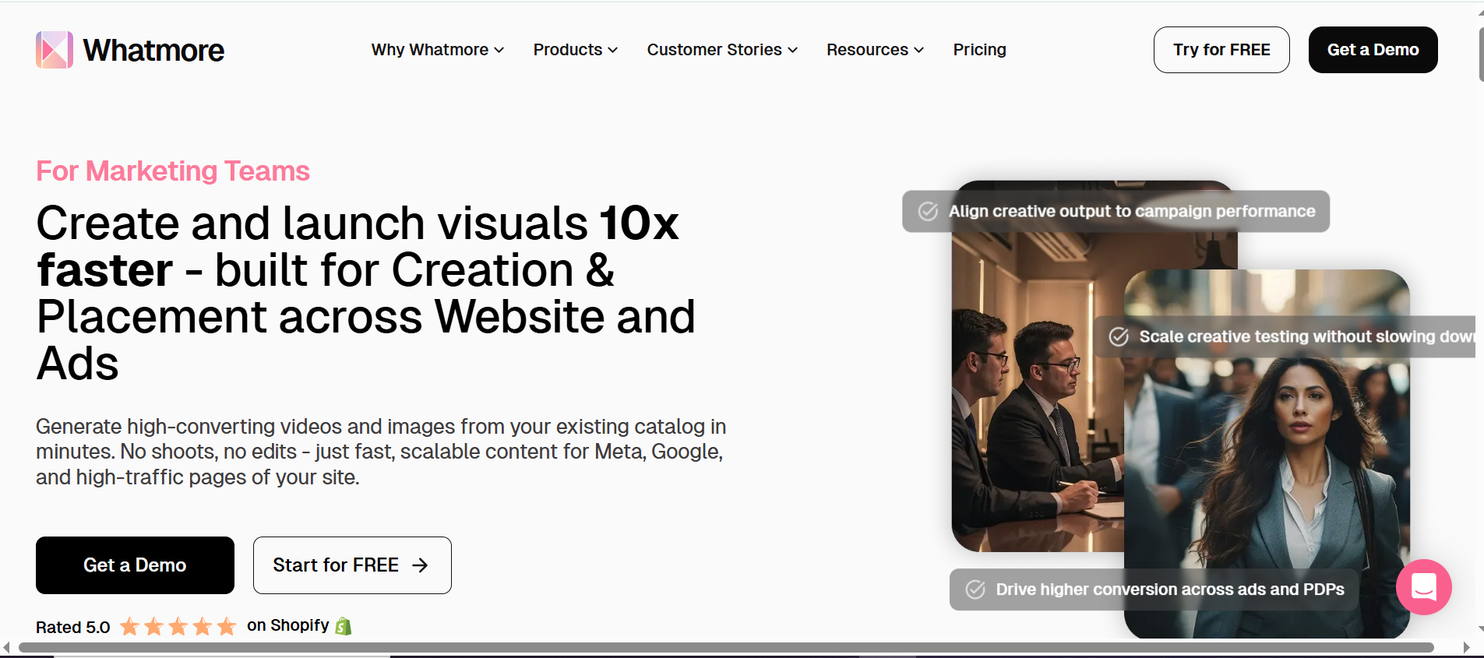The image size is (1484, 658).
Task: Click the businessmen meeting image card
Action: click(x=1036, y=405)
